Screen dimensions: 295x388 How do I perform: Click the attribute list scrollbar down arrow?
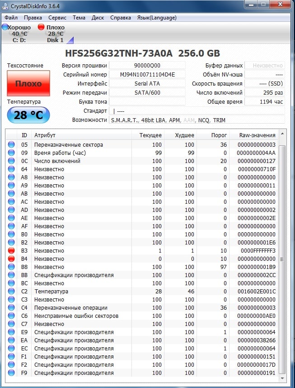coord(282,378)
